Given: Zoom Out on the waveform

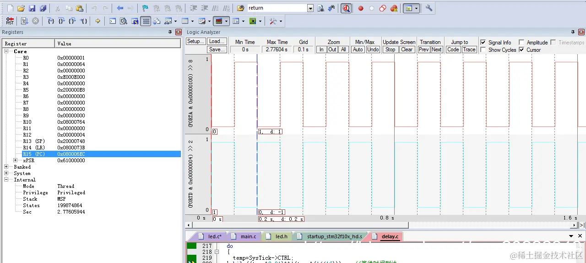Looking at the screenshot, I should (332, 49).
